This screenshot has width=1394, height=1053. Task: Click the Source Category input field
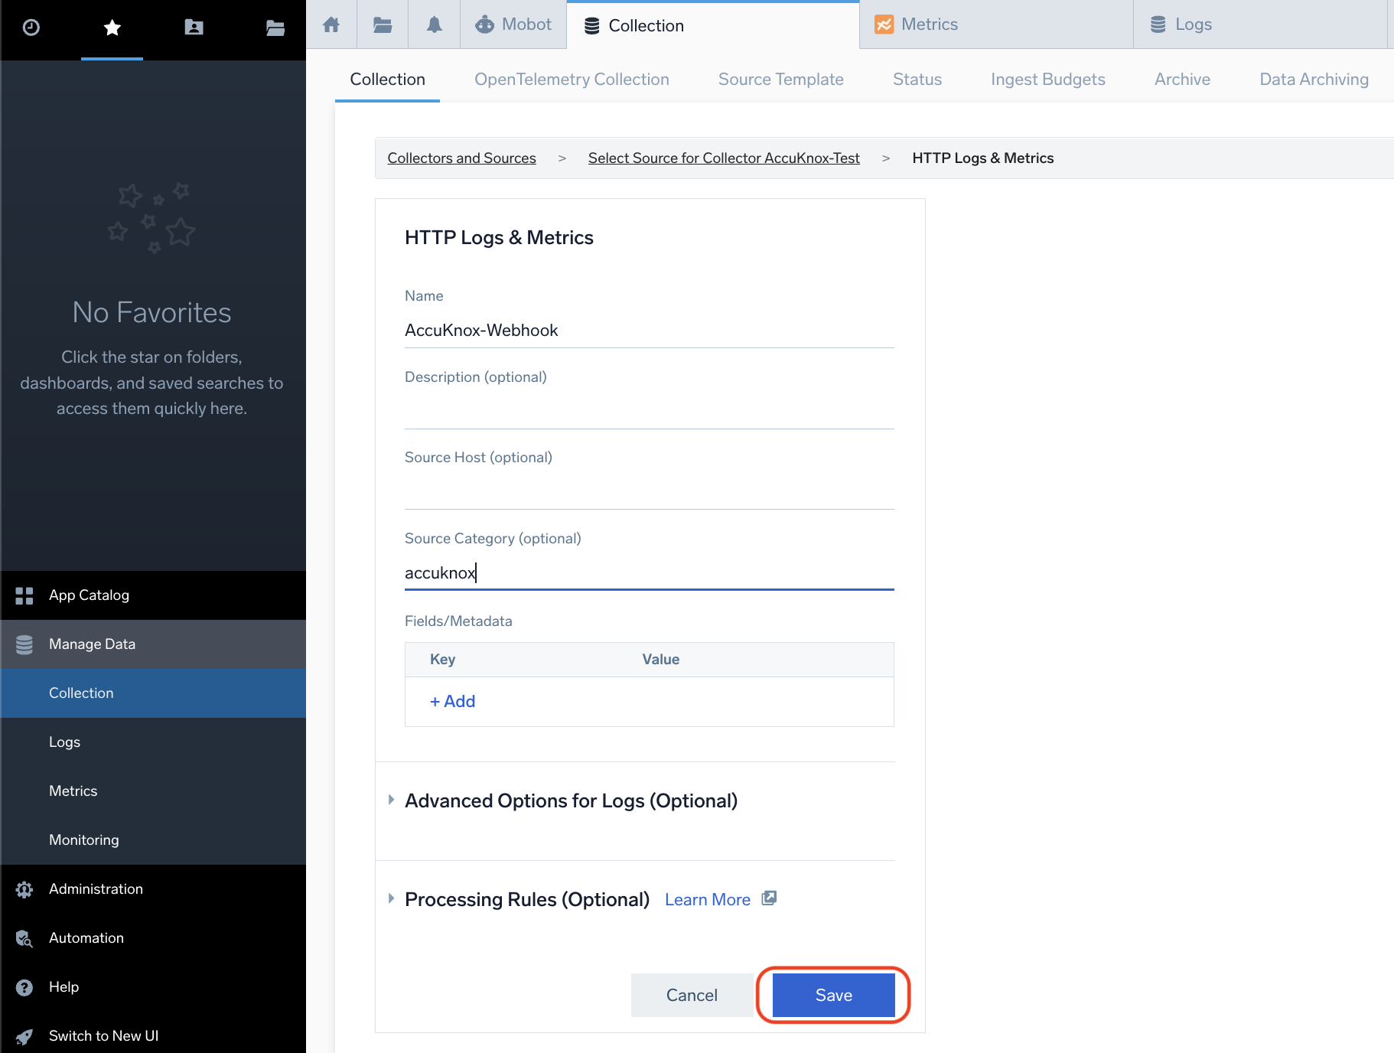pyautogui.click(x=649, y=573)
